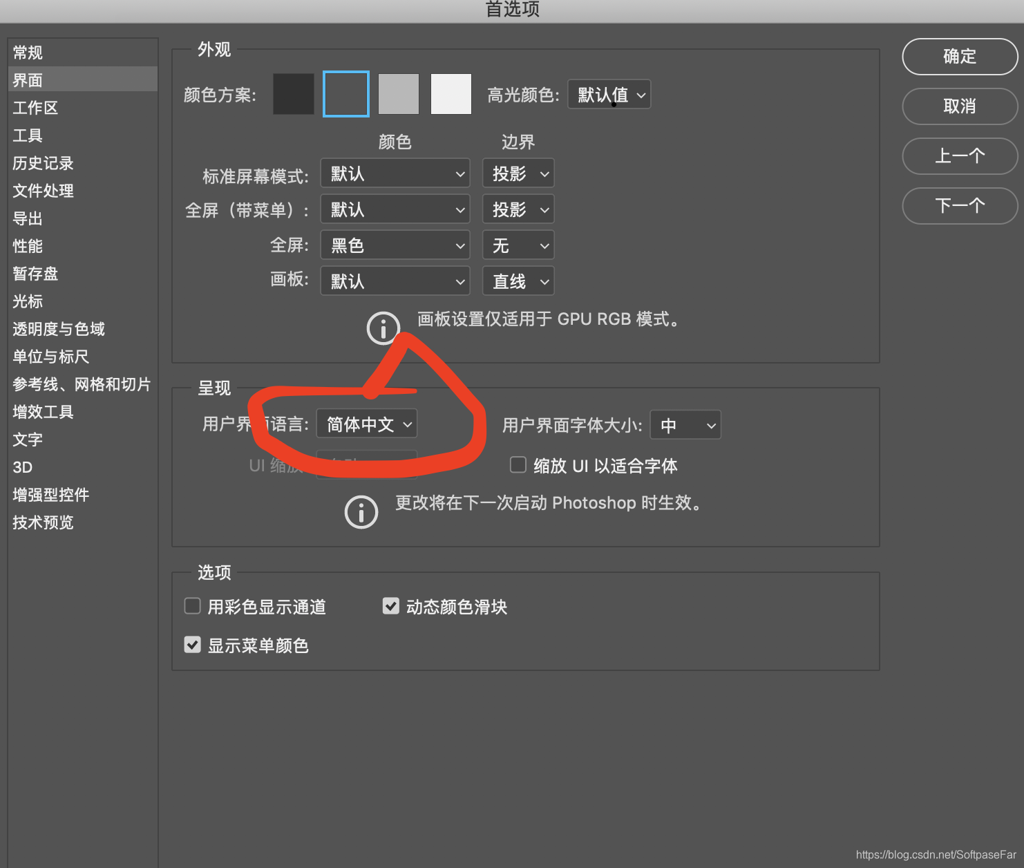Open 文件处理 preferences
The width and height of the screenshot is (1024, 868).
tap(83, 191)
